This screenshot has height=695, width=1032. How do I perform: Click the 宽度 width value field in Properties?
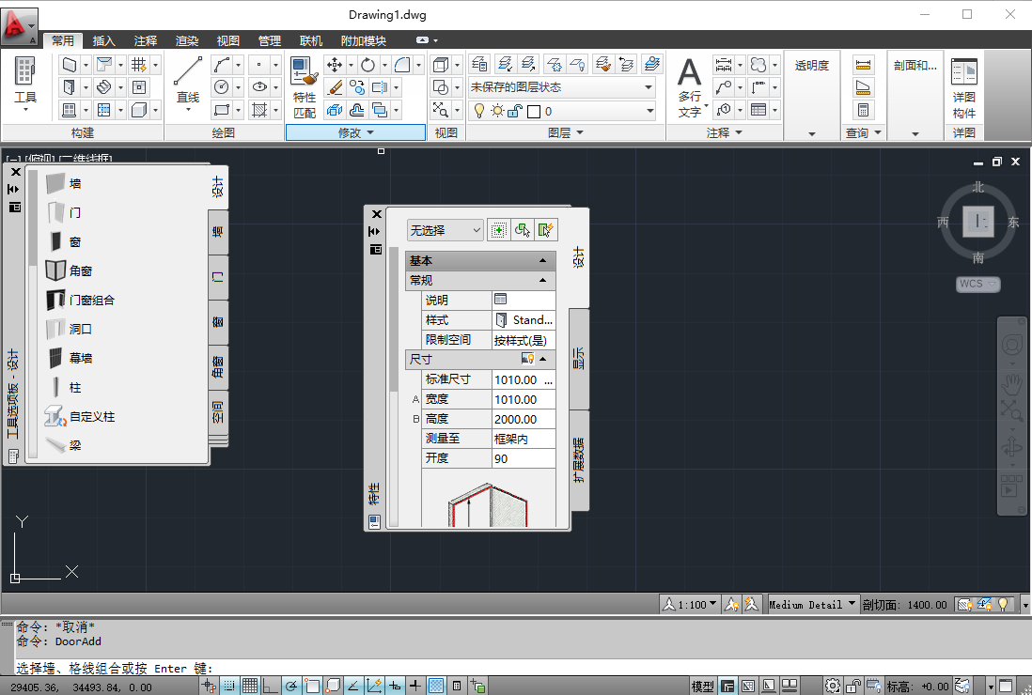(524, 399)
